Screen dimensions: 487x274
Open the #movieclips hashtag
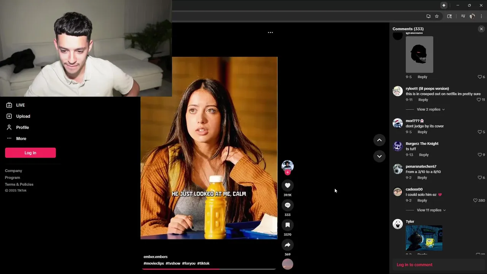coord(154,263)
